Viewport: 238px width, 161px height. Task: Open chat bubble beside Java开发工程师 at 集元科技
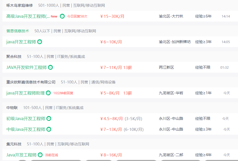click(40, 155)
